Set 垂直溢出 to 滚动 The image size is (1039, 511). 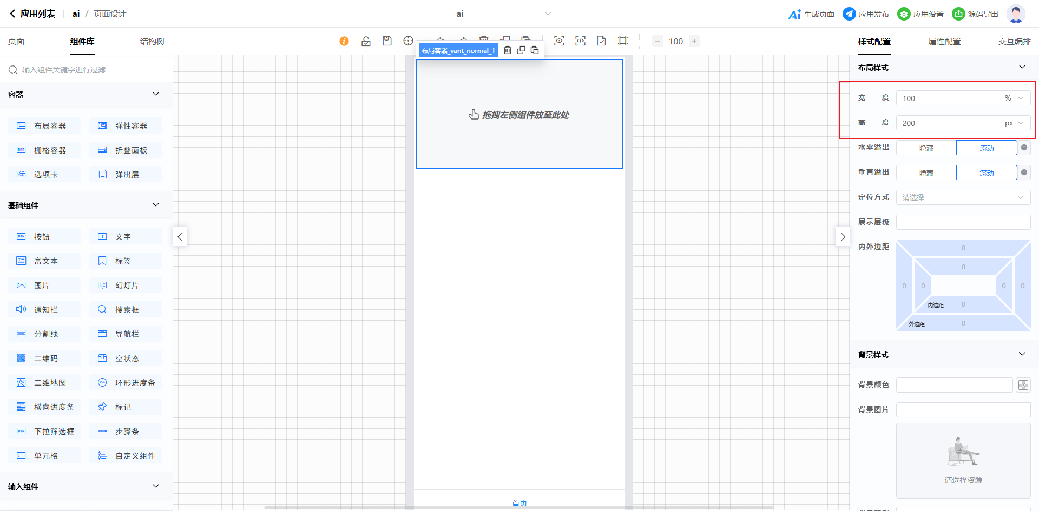(986, 173)
